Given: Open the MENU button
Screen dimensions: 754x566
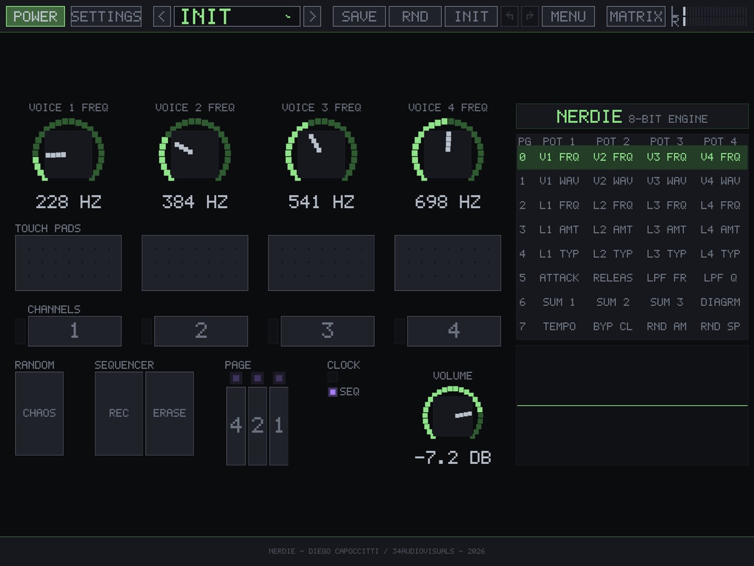Looking at the screenshot, I should pos(568,16).
